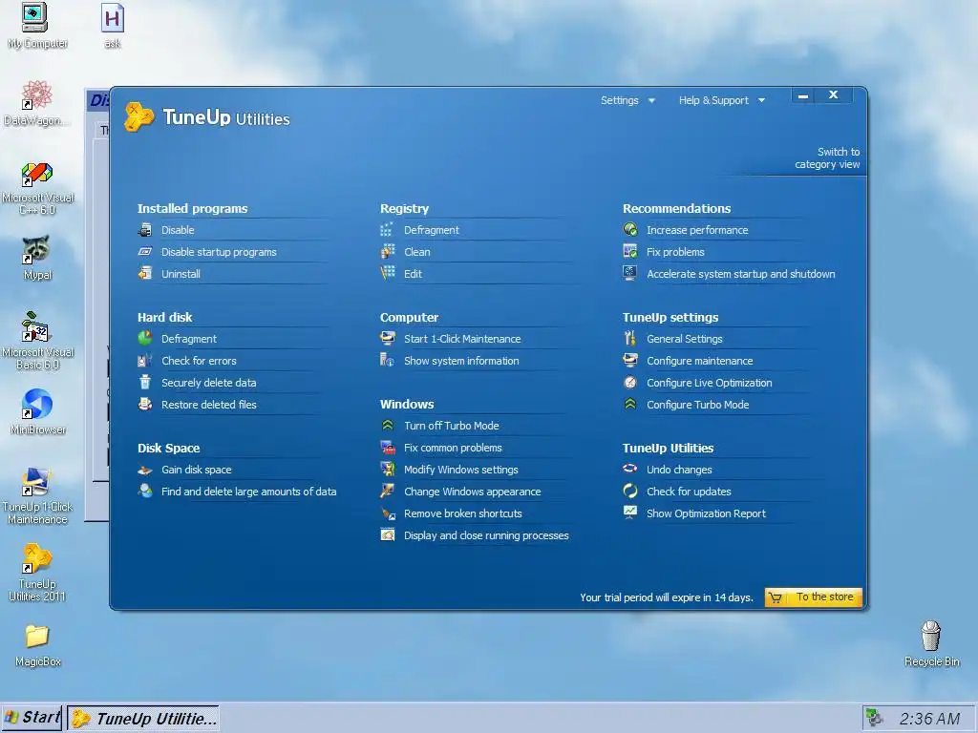
Task: Click the Check for updates icon
Action: click(630, 492)
